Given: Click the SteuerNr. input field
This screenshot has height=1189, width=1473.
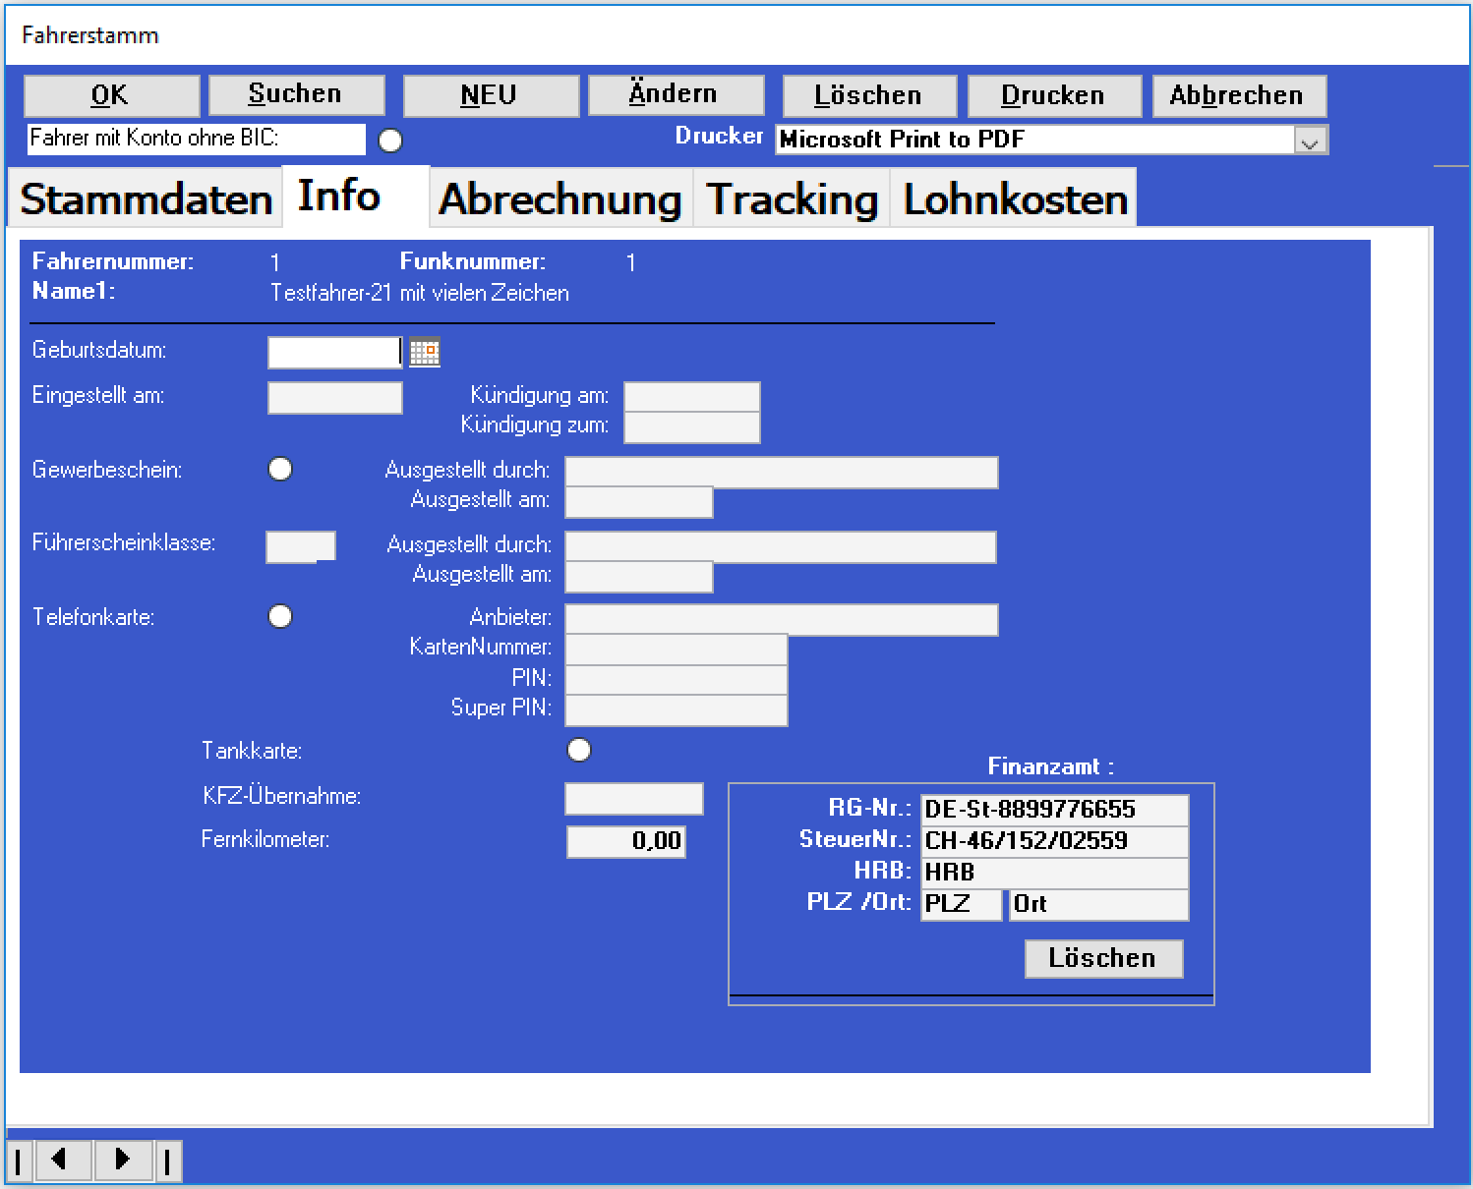Looking at the screenshot, I should tap(1054, 841).
